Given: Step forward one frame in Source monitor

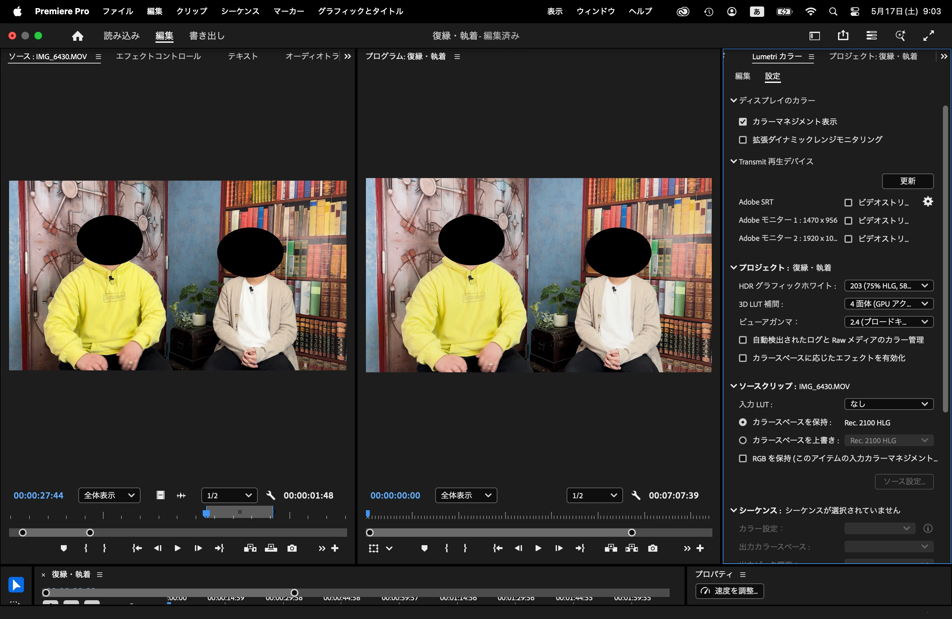Looking at the screenshot, I should pyautogui.click(x=198, y=548).
